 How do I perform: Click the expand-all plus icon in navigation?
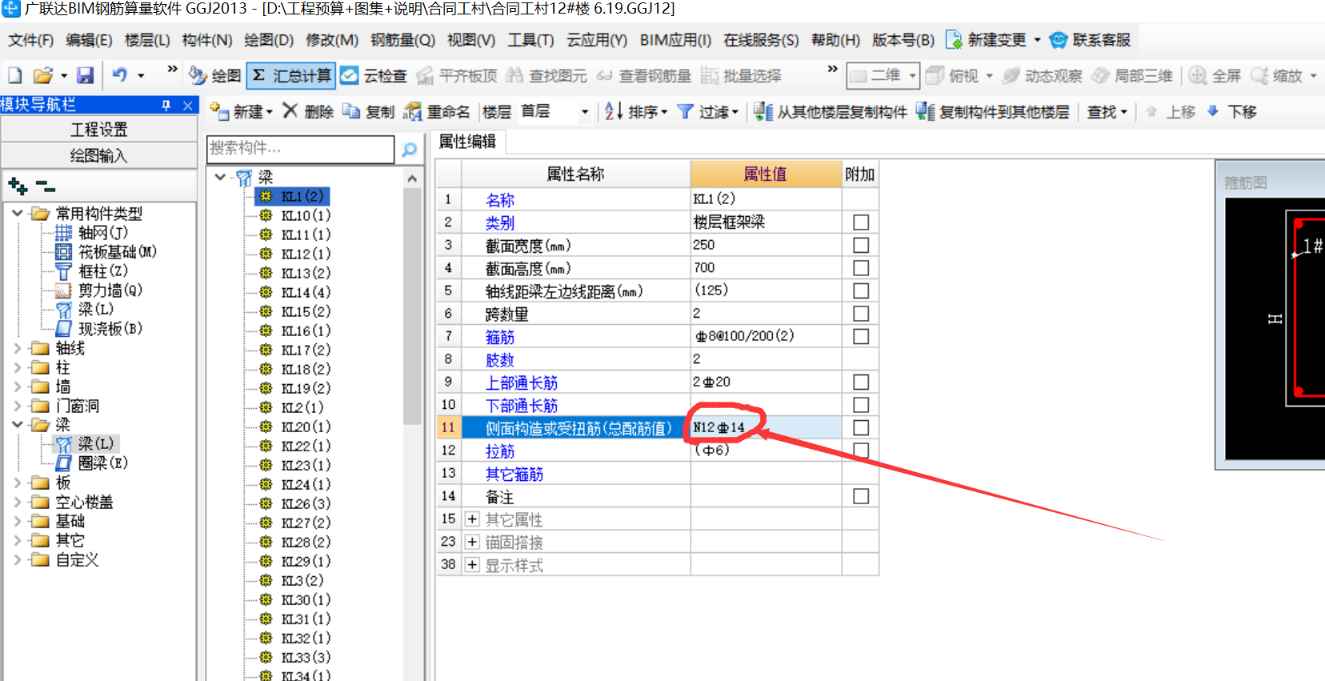point(18,186)
